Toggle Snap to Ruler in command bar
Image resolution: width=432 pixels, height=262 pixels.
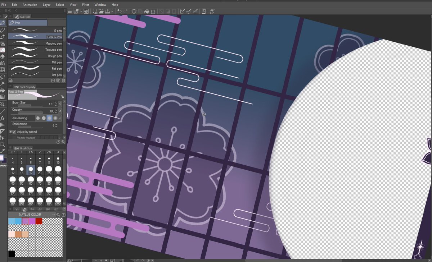pos(183,11)
